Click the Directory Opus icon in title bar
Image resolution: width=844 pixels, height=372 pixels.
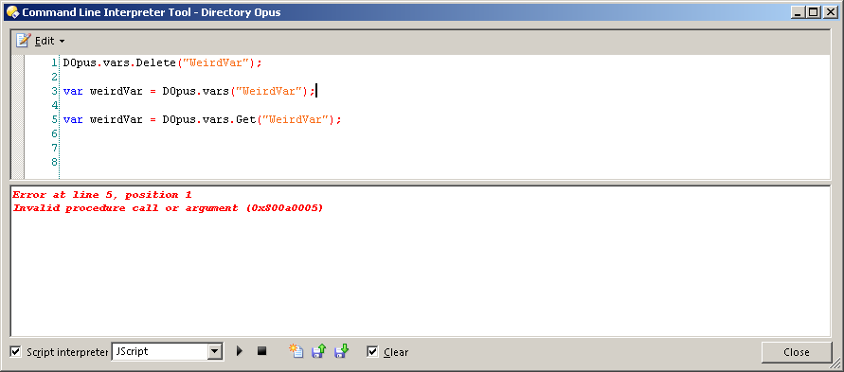[x=12, y=11]
